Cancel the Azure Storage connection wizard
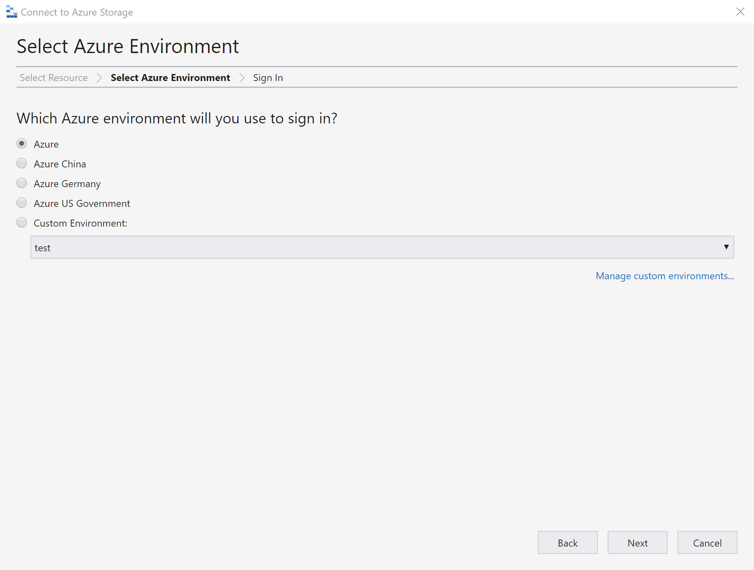This screenshot has height=570, width=754. (707, 542)
